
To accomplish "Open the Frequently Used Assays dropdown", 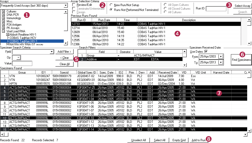I will 66,6.
